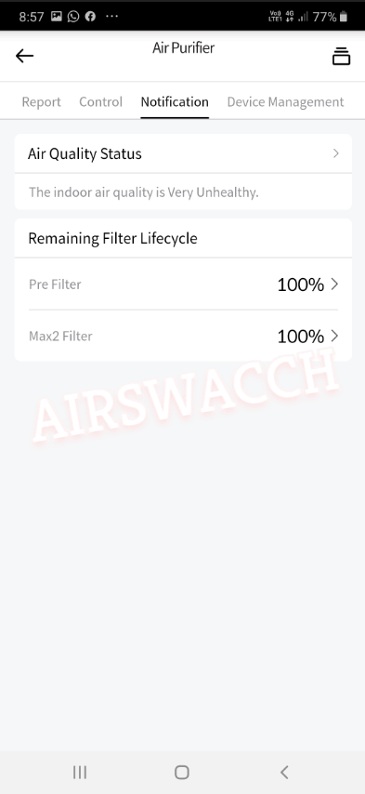Tap the Facebook notification icon in status bar

tap(90, 17)
